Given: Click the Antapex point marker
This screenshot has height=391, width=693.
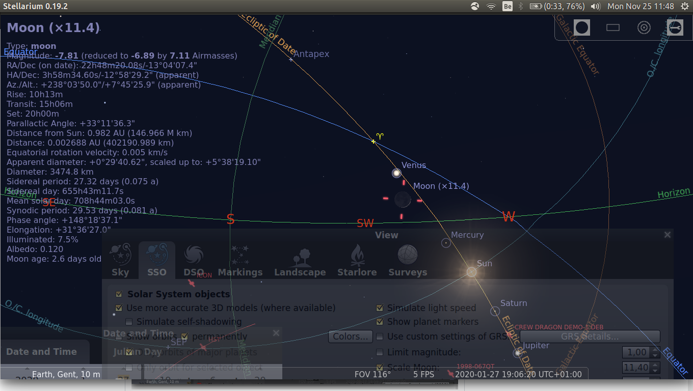Looking at the screenshot, I should pyautogui.click(x=291, y=60).
